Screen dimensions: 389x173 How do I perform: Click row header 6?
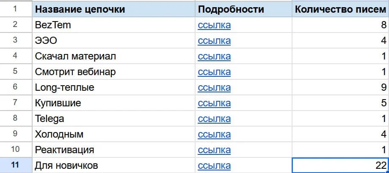tap(15, 87)
